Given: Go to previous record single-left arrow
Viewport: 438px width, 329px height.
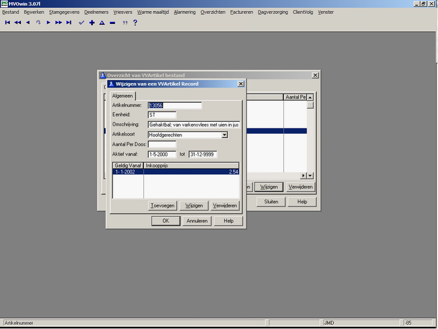Looking at the screenshot, I should 28,23.
